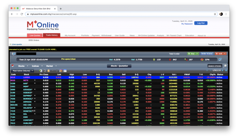Image resolution: width=238 pixels, height=138 pixels.
Task: Open the Withdrawal menu item
Action: pyautogui.click(x=106, y=35)
